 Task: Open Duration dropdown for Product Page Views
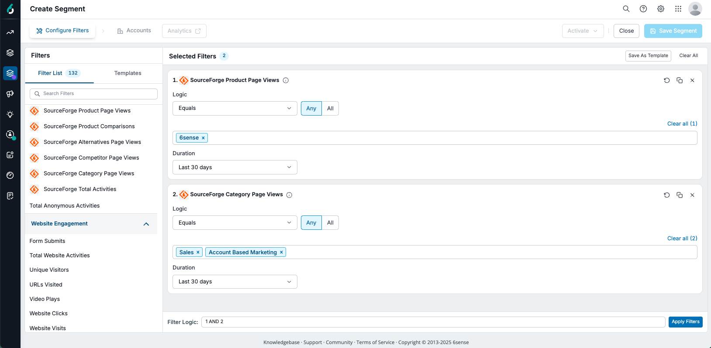[235, 167]
